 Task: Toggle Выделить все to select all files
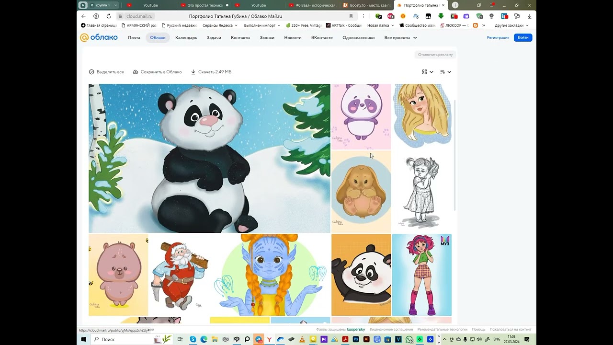click(106, 72)
